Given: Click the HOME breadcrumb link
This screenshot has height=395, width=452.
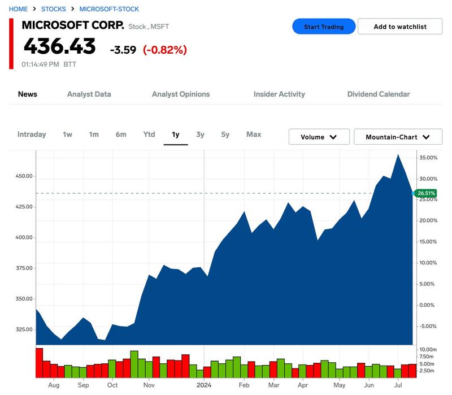Looking at the screenshot, I should click(x=18, y=9).
